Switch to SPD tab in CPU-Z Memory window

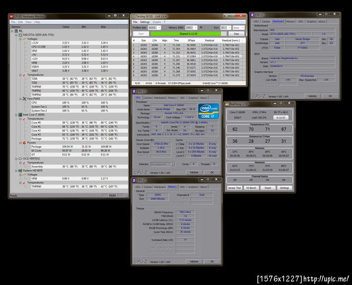[x=182, y=187]
